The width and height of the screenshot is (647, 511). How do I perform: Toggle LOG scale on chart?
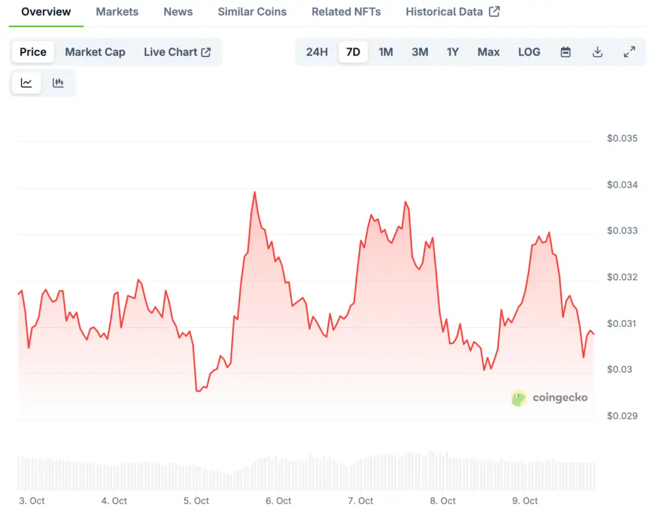(529, 52)
